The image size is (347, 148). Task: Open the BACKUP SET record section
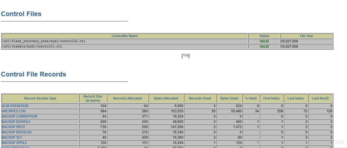[x=12, y=137]
